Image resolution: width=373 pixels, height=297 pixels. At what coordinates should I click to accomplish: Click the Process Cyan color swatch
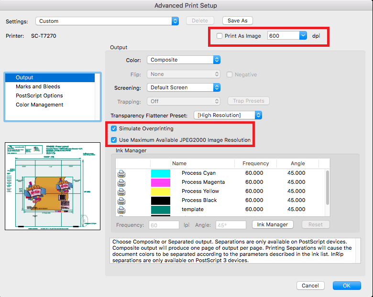coord(161,173)
